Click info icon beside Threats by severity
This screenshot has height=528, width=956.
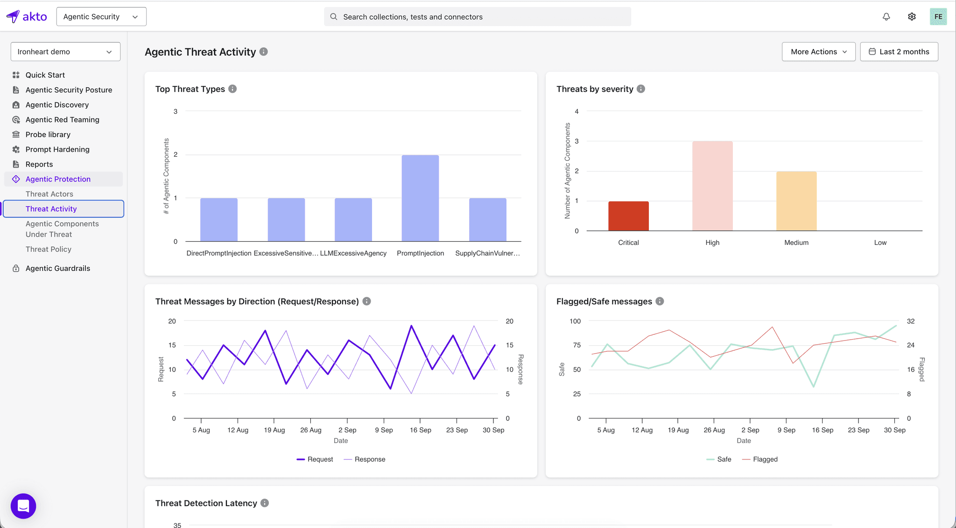(641, 89)
